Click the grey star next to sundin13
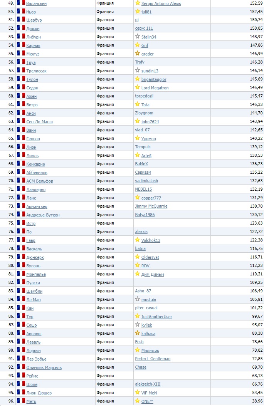This screenshot has height=406, width=264. (x=138, y=70)
